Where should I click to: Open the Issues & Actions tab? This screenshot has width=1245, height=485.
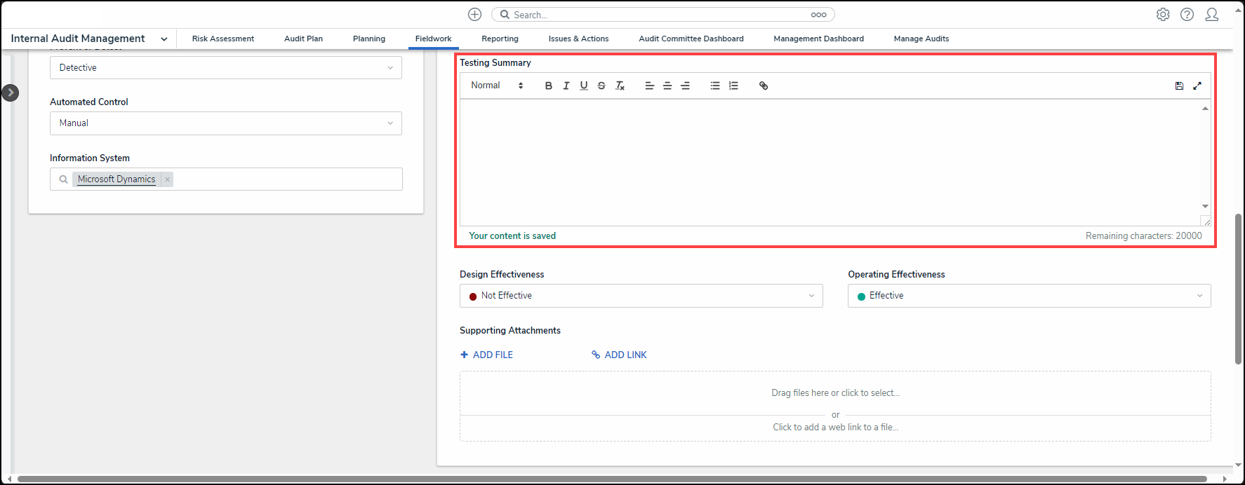578,39
